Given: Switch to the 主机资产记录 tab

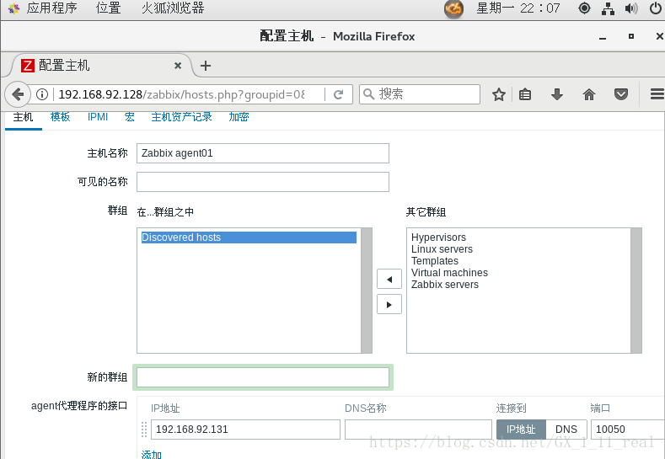Looking at the screenshot, I should click(x=181, y=117).
